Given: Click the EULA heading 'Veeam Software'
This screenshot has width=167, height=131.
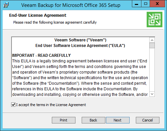Looking at the screenshot, I should tap(80, 40).
